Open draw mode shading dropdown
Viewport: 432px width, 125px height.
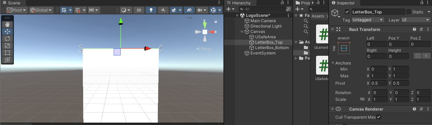[126, 10]
